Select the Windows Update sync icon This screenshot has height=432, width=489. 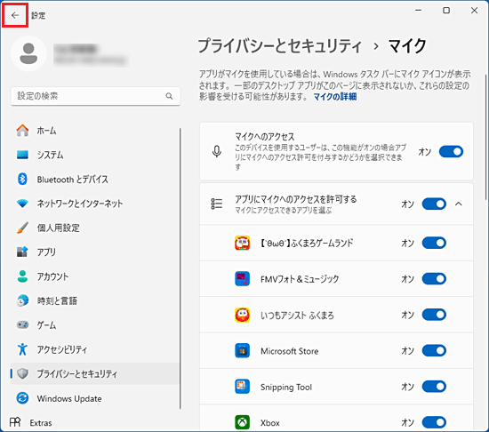point(22,398)
